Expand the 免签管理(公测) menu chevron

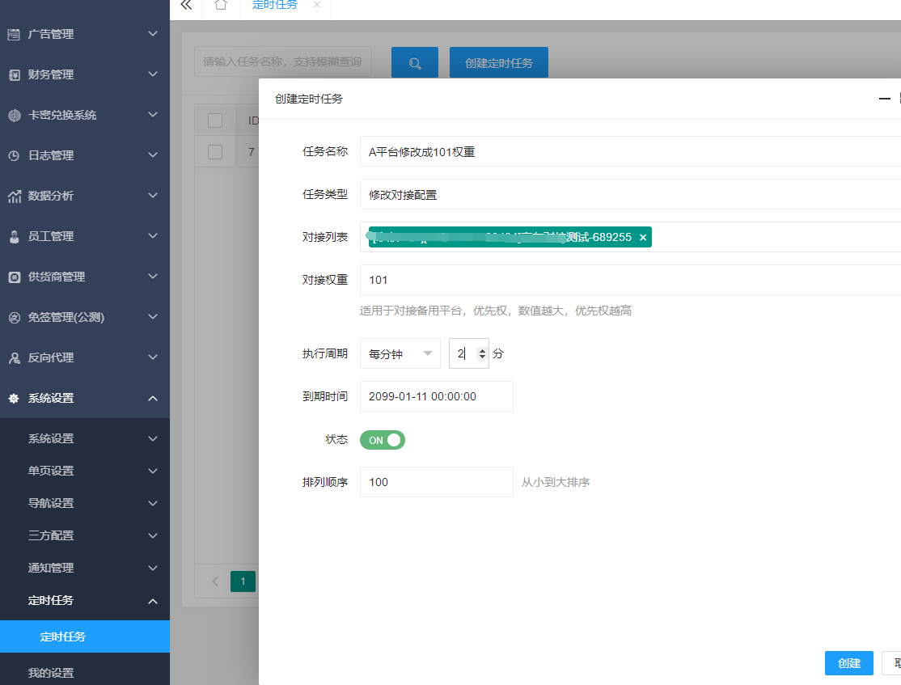[x=153, y=317]
